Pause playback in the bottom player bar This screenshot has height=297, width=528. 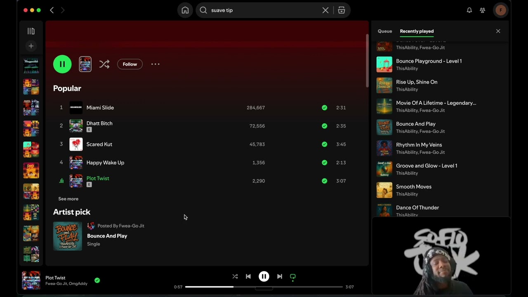[x=264, y=276]
